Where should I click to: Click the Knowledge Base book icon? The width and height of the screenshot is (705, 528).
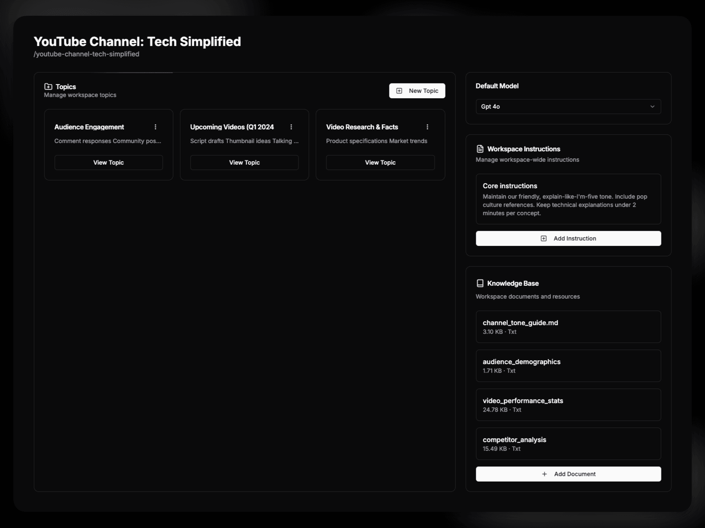coord(480,283)
